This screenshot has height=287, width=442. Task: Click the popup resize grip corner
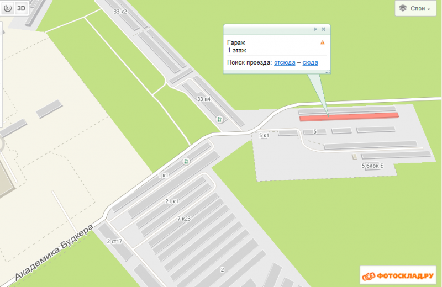pos(328,72)
